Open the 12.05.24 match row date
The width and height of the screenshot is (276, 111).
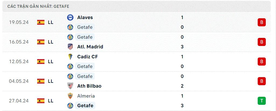pos(19,62)
